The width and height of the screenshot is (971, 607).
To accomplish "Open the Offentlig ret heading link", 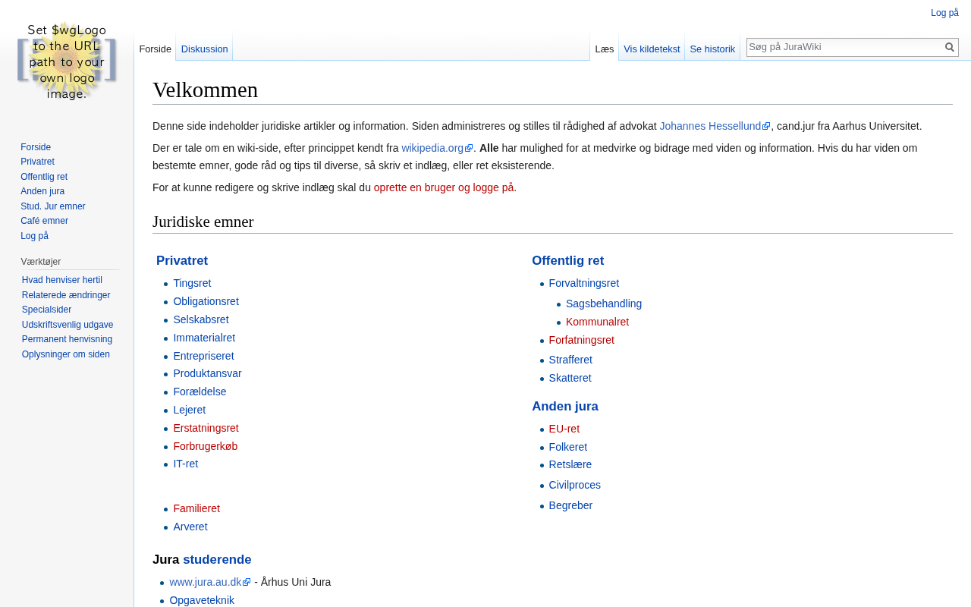I will 567,261.
